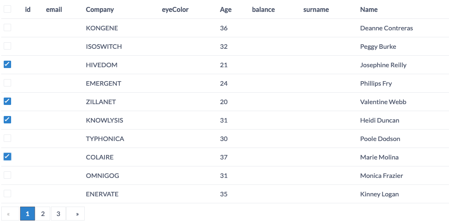Image resolution: width=449 pixels, height=223 pixels.
Task: Uncheck the HIVEDOM row checkbox
Action: point(7,64)
